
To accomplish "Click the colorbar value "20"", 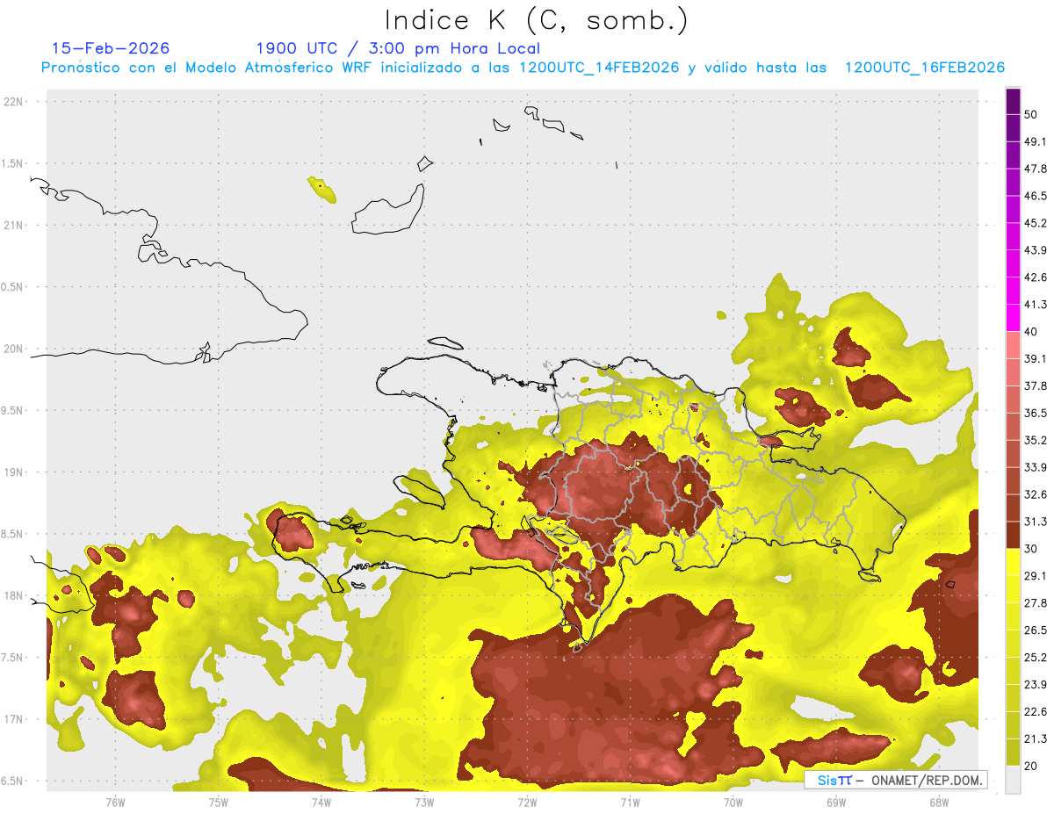I will pyautogui.click(x=1031, y=766).
